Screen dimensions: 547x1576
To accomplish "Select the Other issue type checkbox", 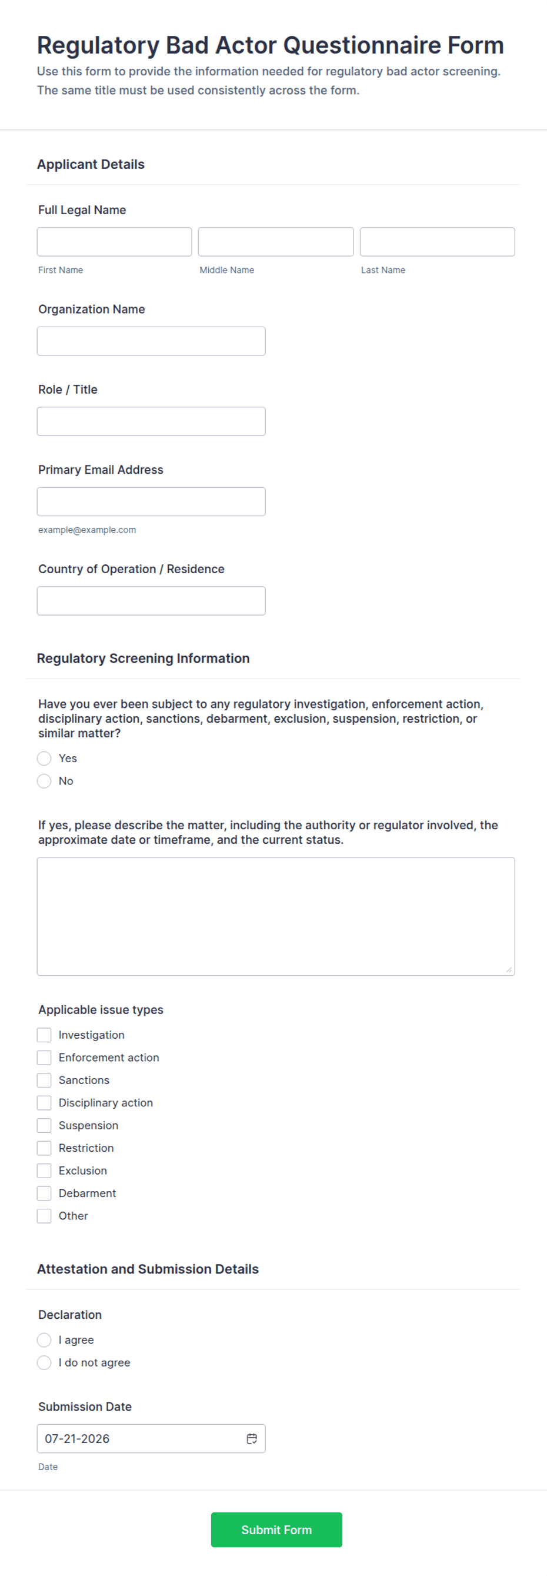I will click(44, 1216).
